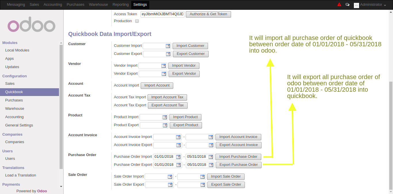This screenshot has width=393, height=194.
Task: Click the sidebar scroll up arrow
Action: [61, 43]
